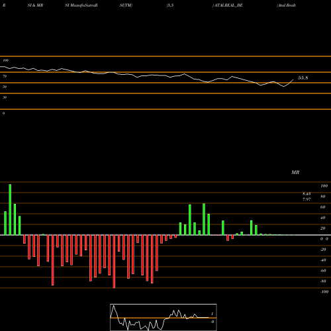
Task: Click the -60 label on MR axis
Action: coord(323,271)
